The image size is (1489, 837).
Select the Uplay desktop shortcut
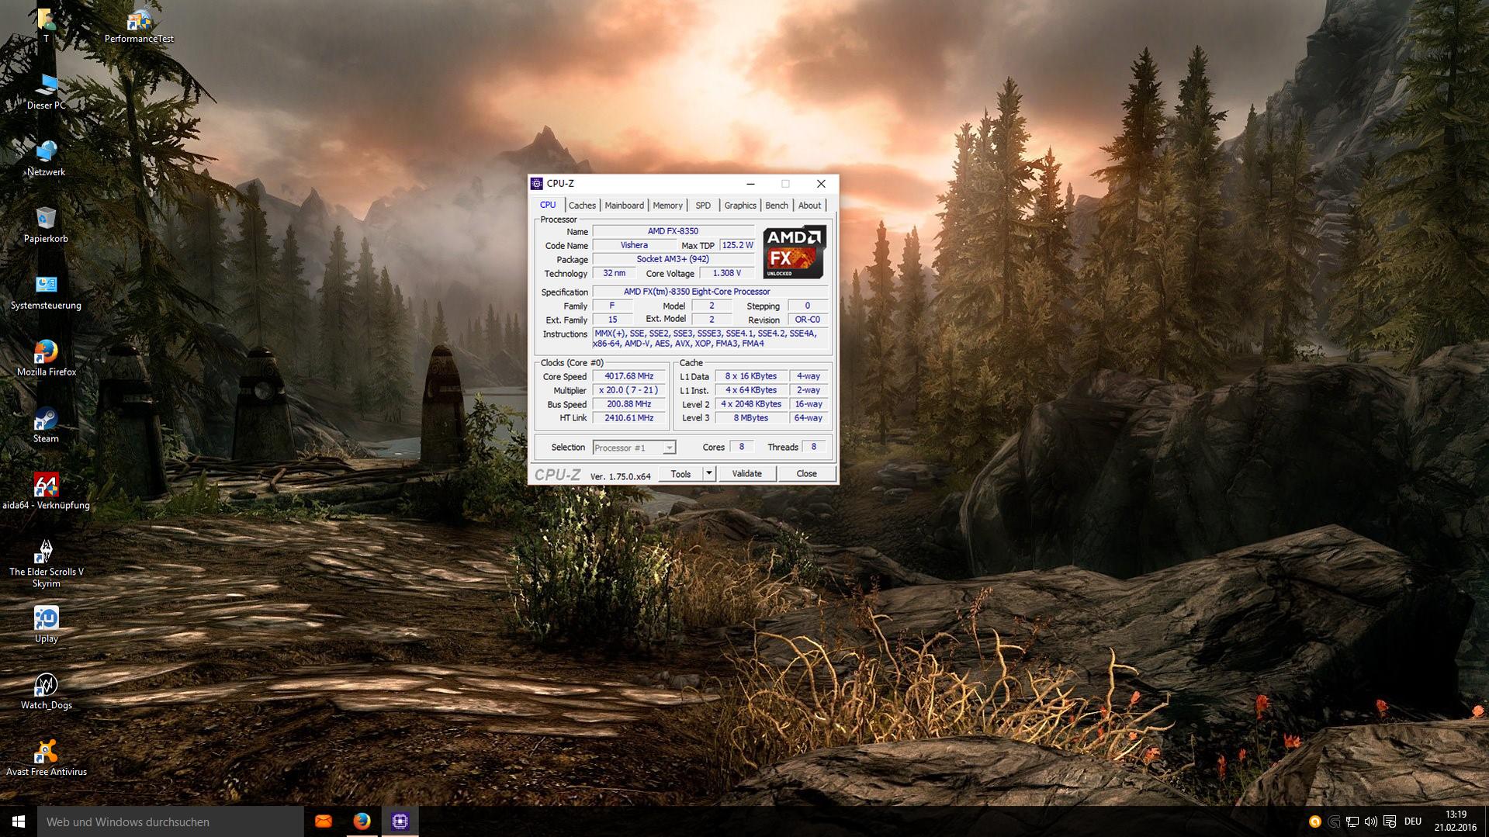point(46,626)
